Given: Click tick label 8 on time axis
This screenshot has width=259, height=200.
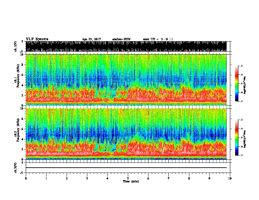Looking at the screenshot, I should 189,178.
